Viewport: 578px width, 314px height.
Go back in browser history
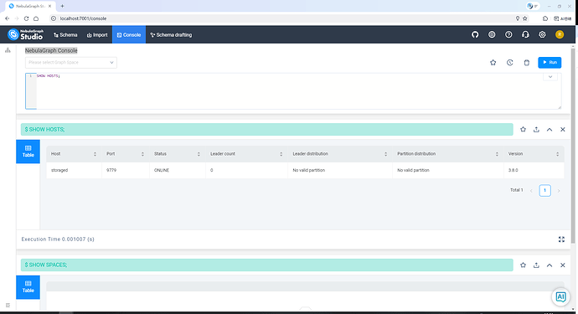(7, 18)
